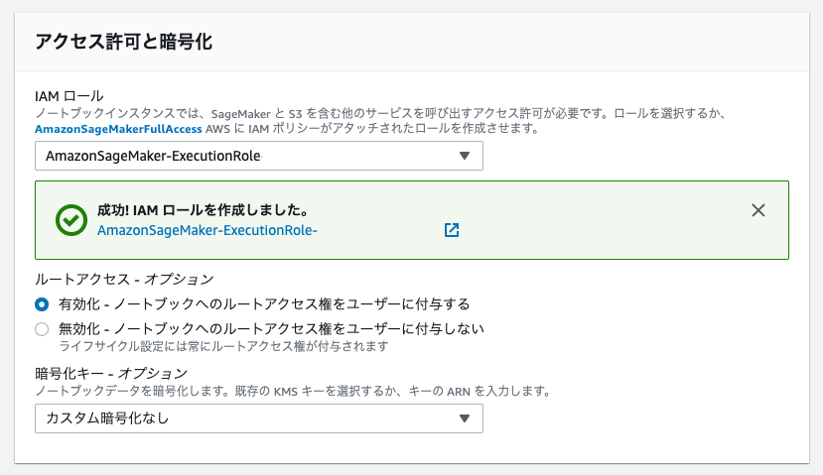Click the encryption key description about KMS
The image size is (823, 475).
[293, 391]
